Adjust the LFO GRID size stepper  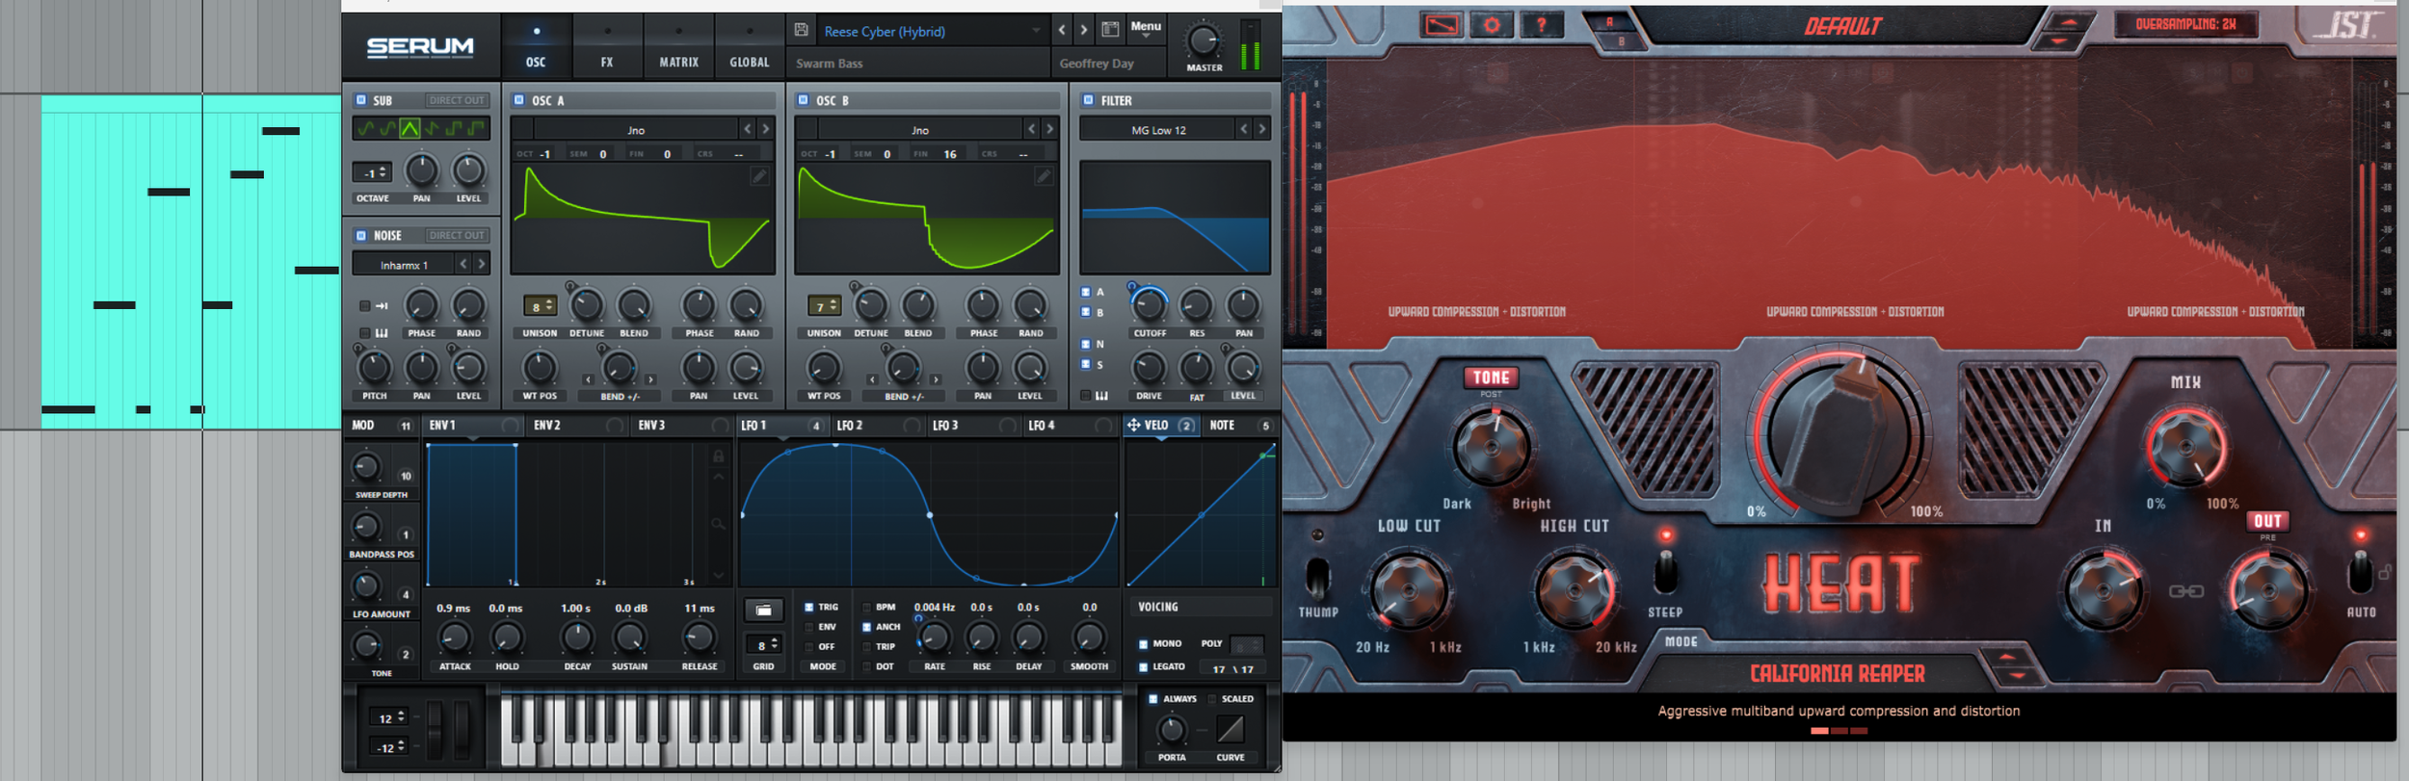point(763,645)
